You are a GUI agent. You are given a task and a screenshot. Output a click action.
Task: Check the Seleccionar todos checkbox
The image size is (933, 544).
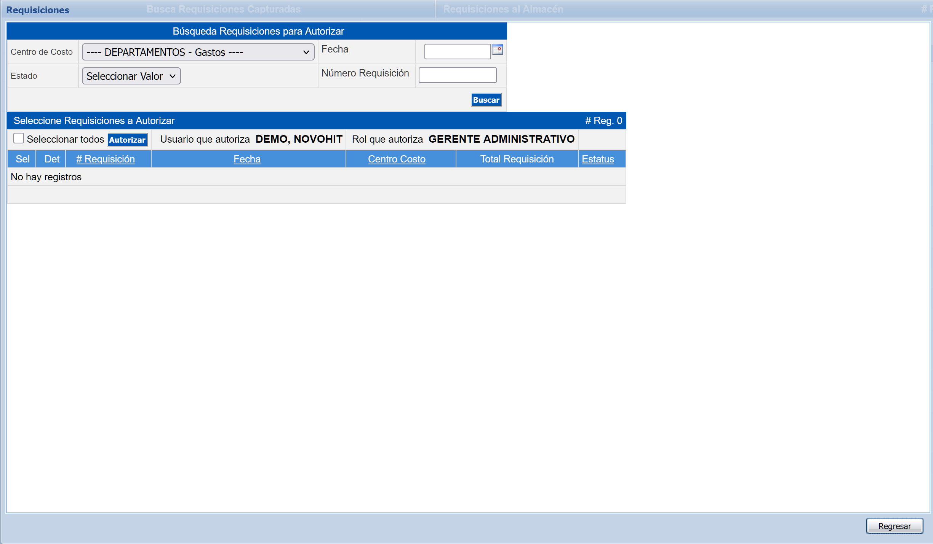point(19,138)
